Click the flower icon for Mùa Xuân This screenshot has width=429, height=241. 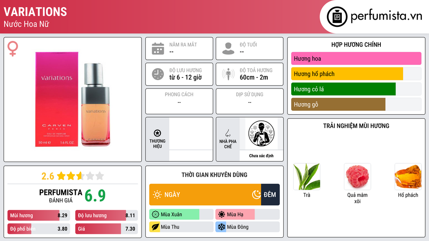(155, 215)
